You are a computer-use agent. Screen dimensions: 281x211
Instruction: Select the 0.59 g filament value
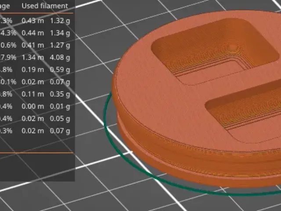[60, 69]
